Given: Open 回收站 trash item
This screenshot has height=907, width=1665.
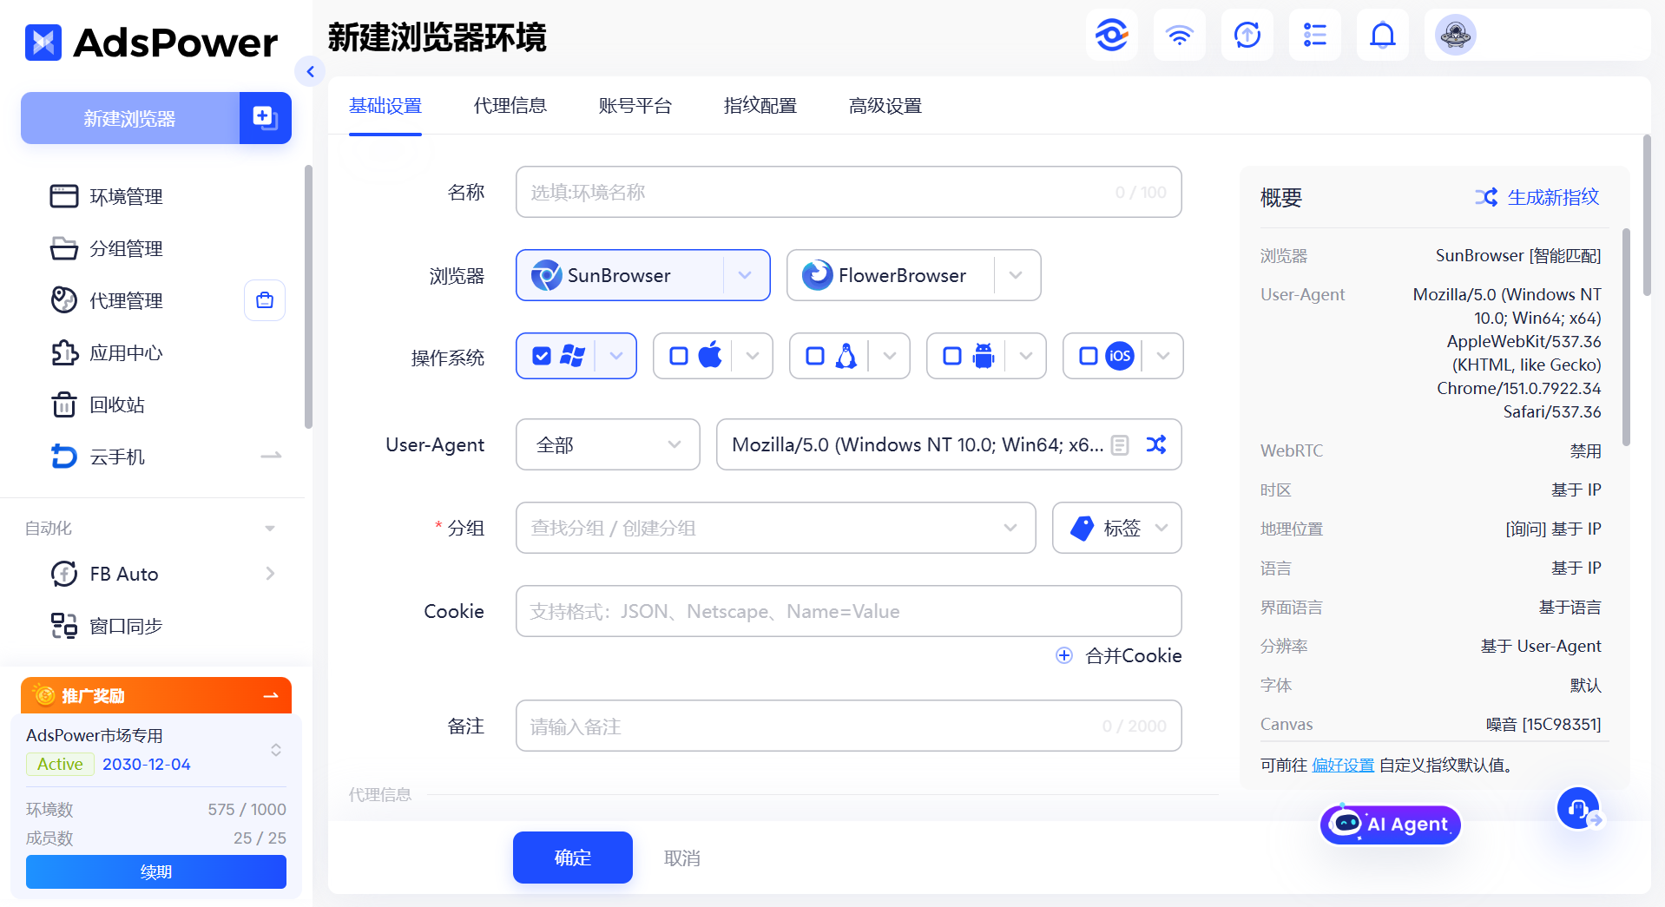Looking at the screenshot, I should [116, 404].
